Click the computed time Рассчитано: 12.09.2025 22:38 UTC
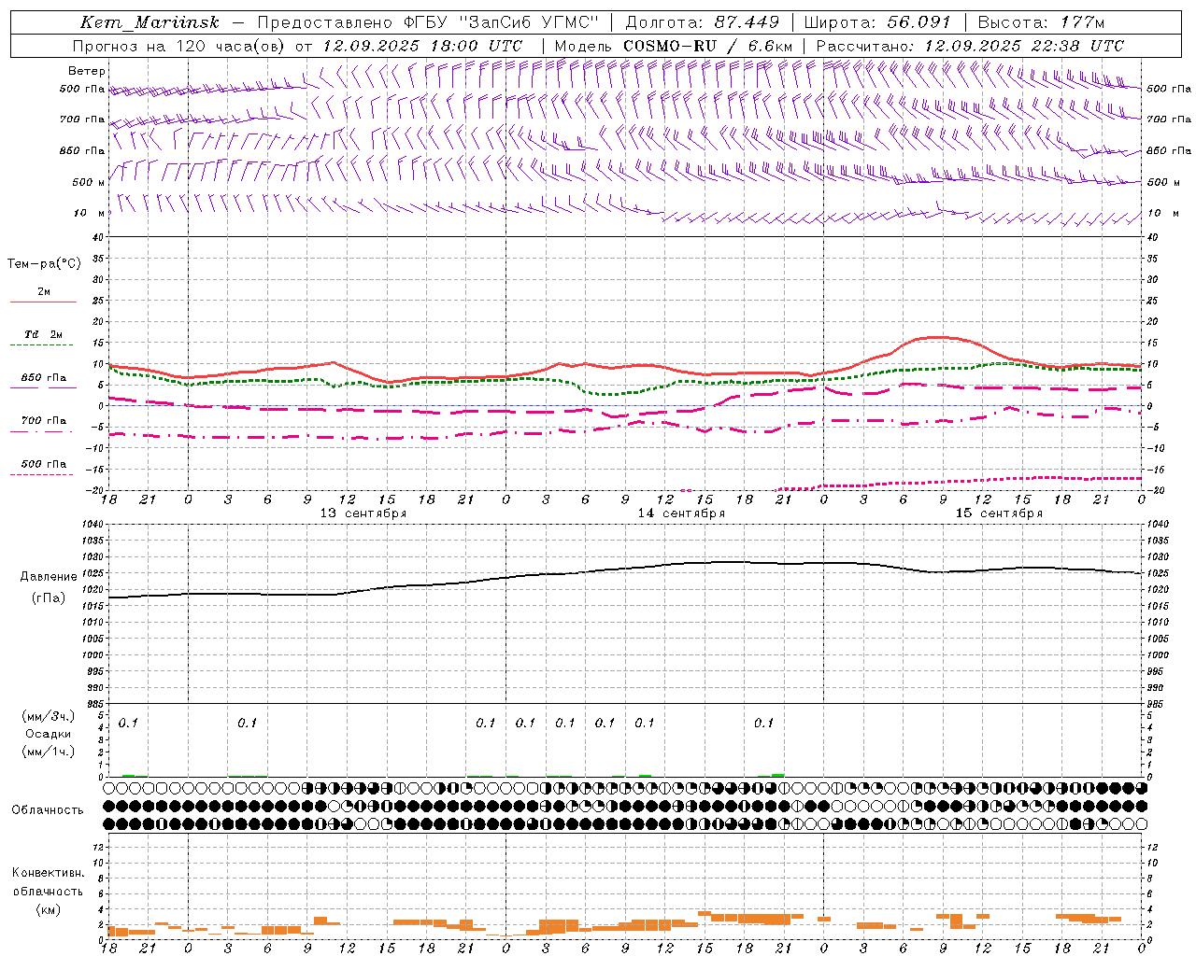This screenshot has width=1196, height=956. coord(970,46)
